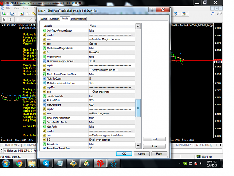Open the View menu
This screenshot has width=234, height=176.
click(16, 8)
